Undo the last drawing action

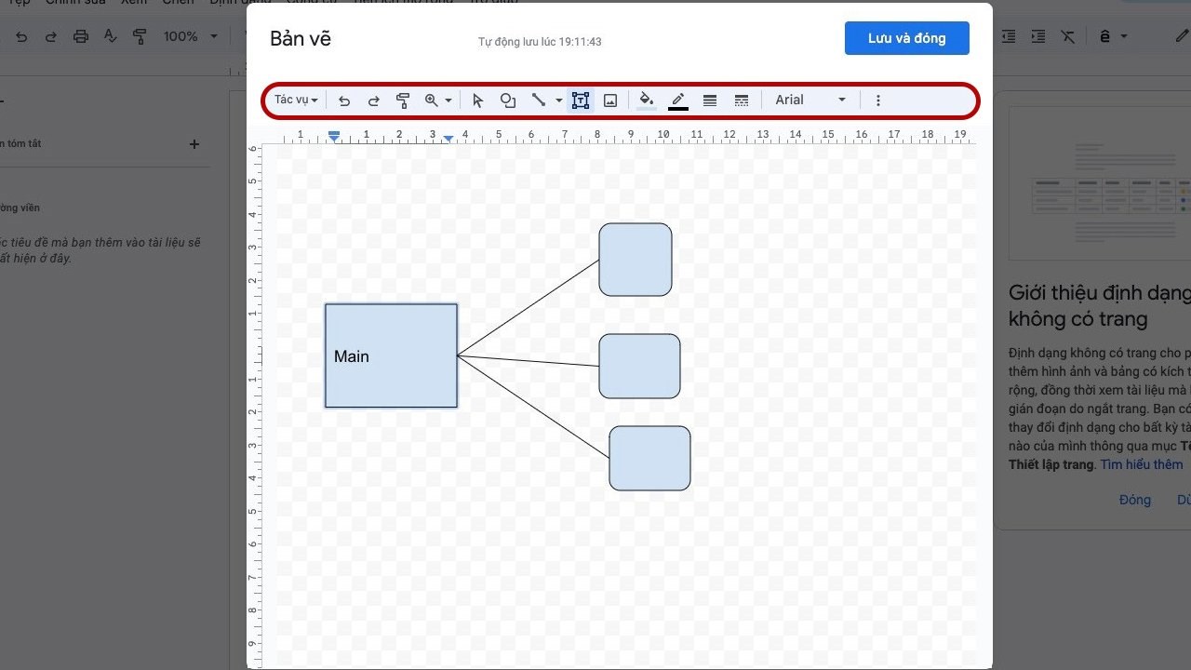click(344, 100)
